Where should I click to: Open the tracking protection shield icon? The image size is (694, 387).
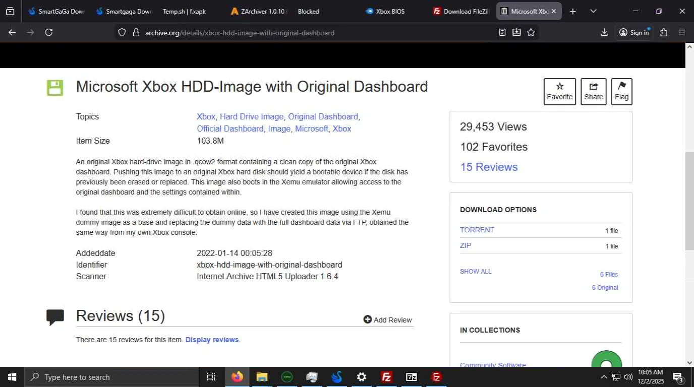point(122,32)
